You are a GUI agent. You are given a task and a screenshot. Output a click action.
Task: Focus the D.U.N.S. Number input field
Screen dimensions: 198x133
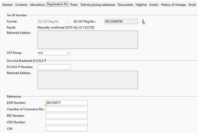pos(54,67)
